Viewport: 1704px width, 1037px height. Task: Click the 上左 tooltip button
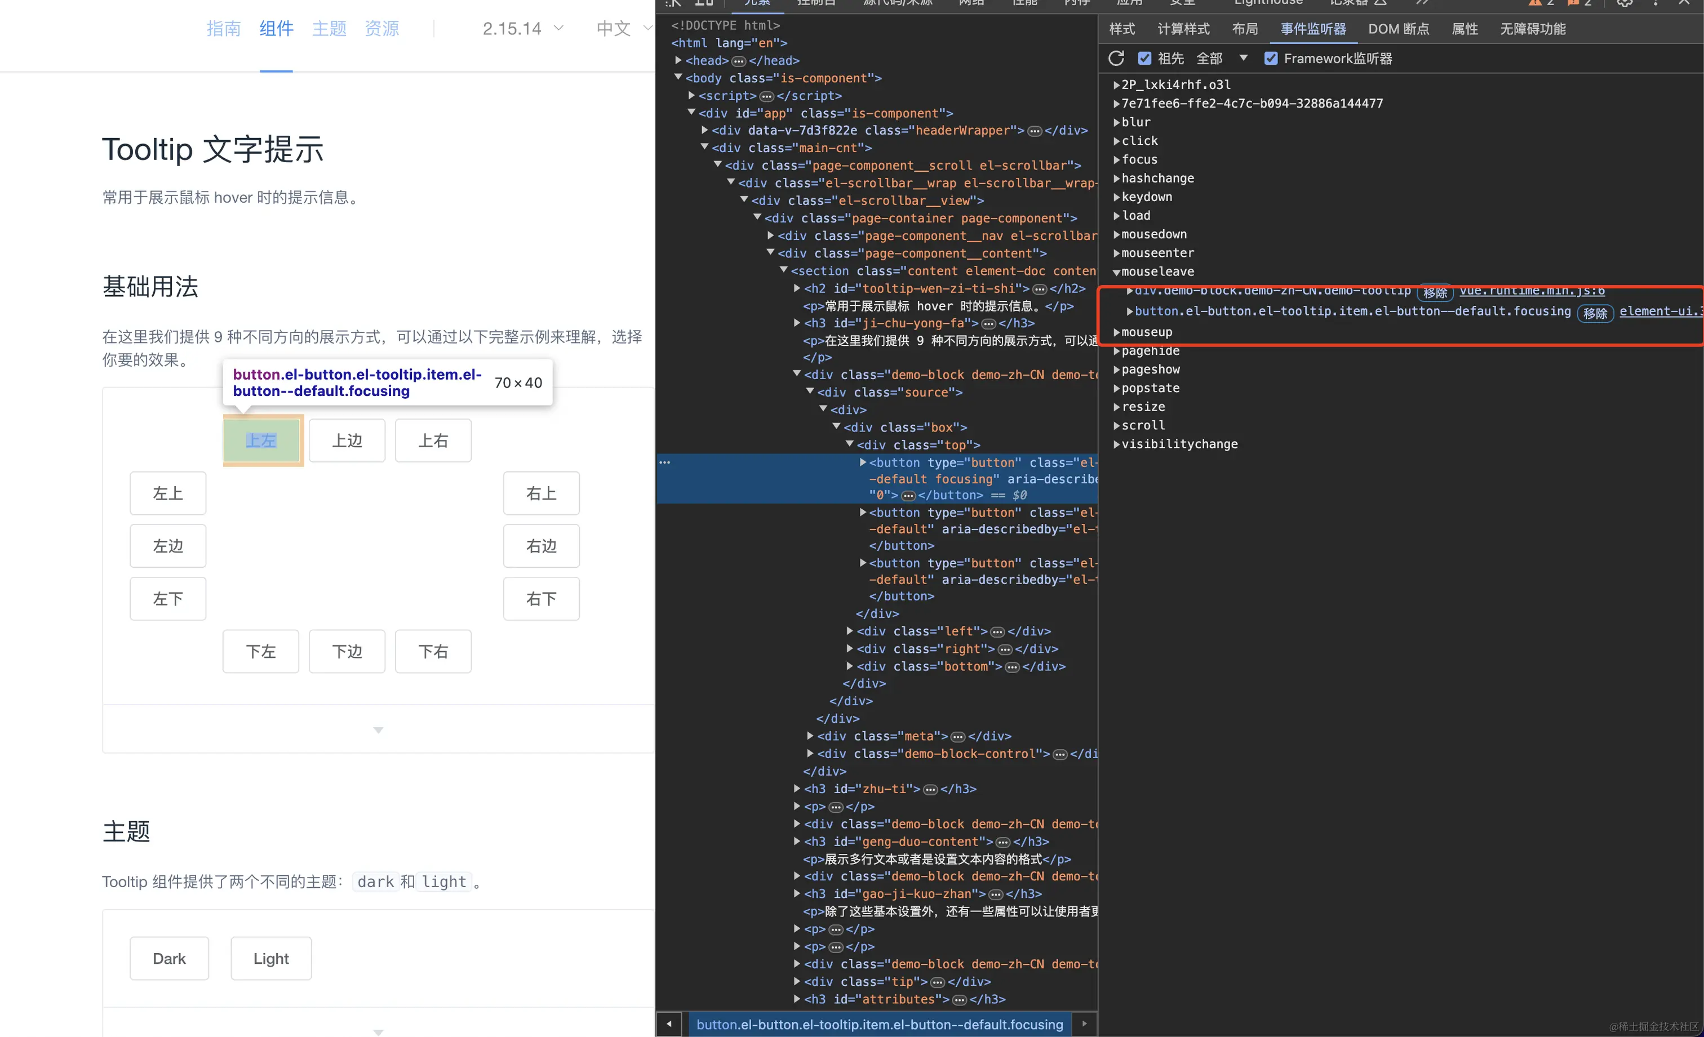(x=261, y=440)
